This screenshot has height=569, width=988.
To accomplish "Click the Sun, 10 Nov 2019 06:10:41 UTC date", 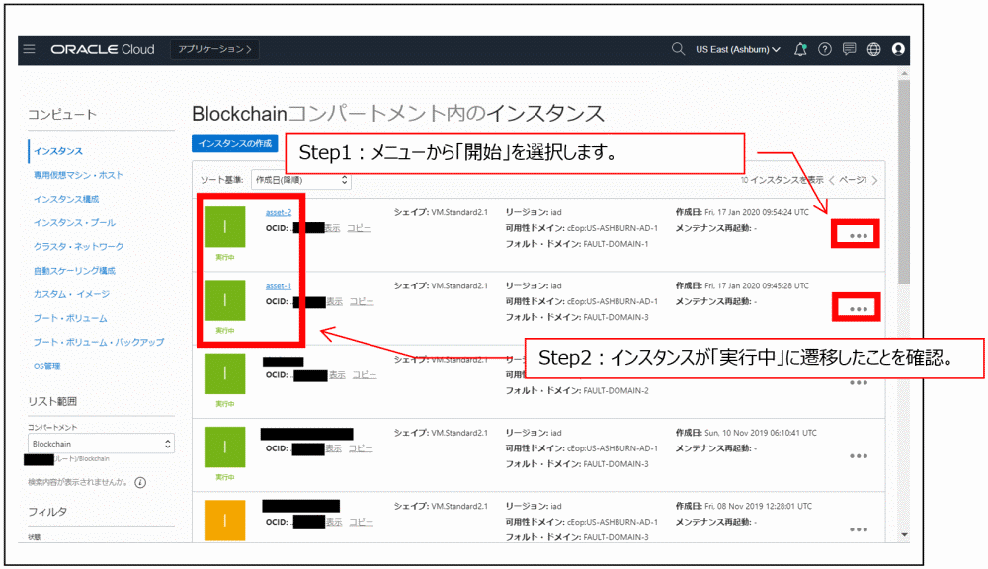I will click(761, 433).
